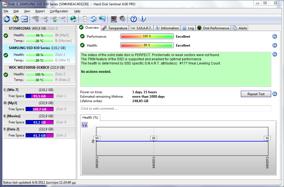Click green check icon next to Performance label

[82, 36]
